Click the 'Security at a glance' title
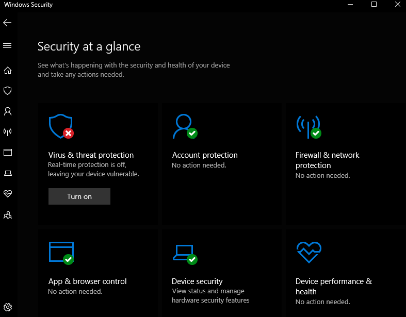This screenshot has width=406, height=317. (89, 47)
